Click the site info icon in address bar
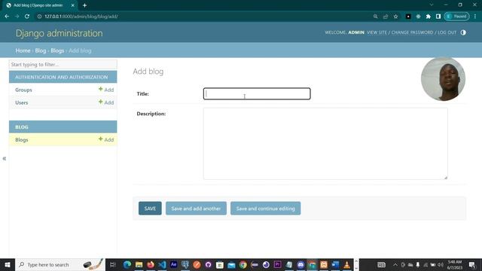The width and height of the screenshot is (482, 271). click(x=39, y=17)
